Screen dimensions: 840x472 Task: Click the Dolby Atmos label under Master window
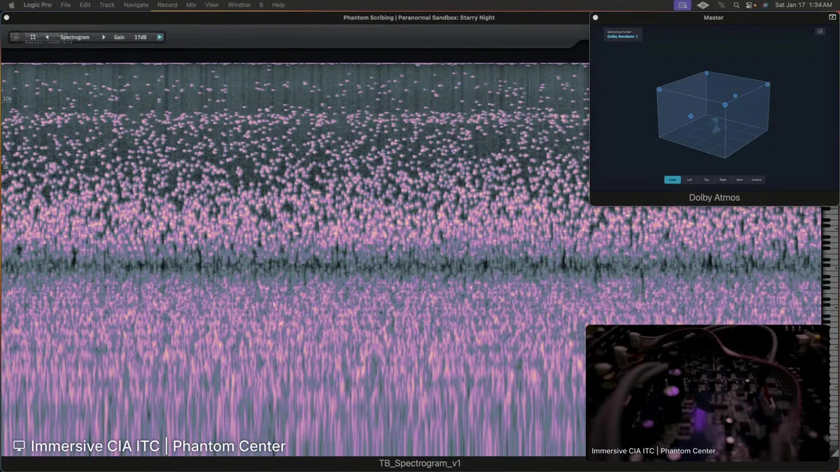(714, 197)
